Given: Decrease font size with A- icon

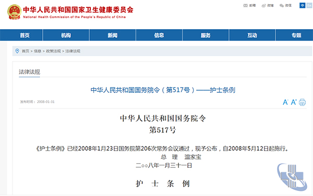Looking at the screenshot, I should click(x=285, y=102).
